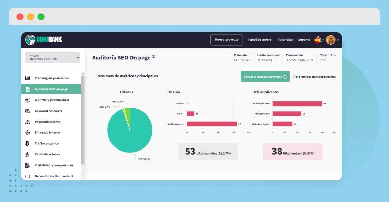The image size is (389, 202).
Task: Click the 53 URLs noindex box
Action: pos(208,152)
